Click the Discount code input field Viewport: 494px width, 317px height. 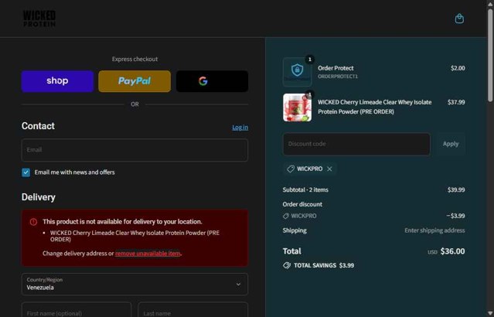[x=356, y=144]
